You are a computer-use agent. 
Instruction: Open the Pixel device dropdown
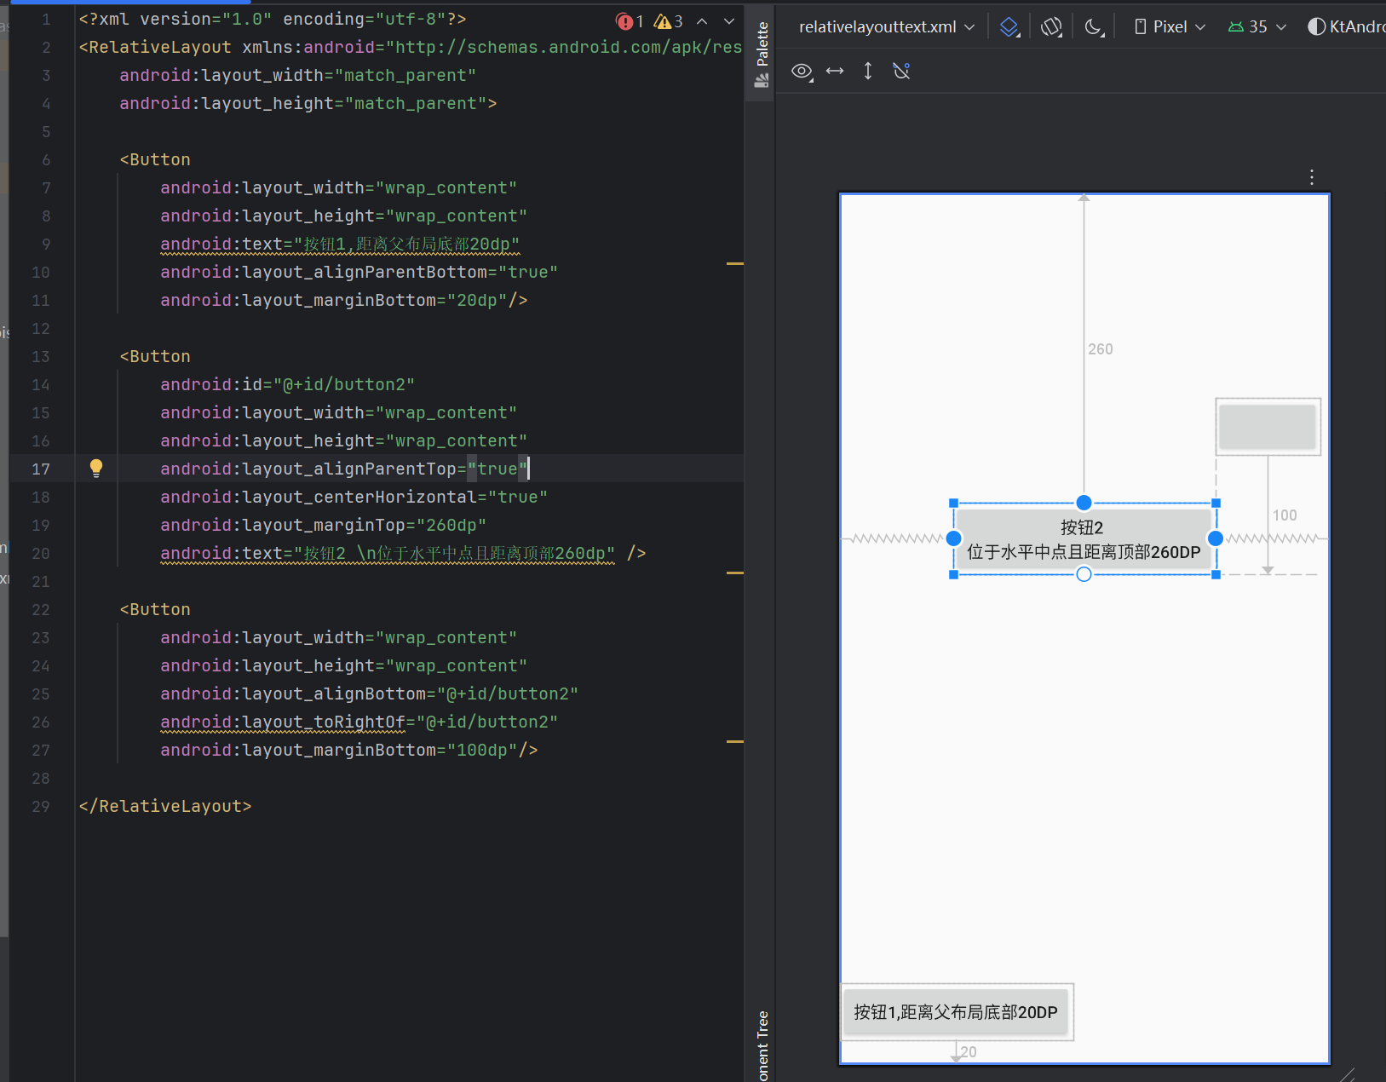tap(1170, 26)
